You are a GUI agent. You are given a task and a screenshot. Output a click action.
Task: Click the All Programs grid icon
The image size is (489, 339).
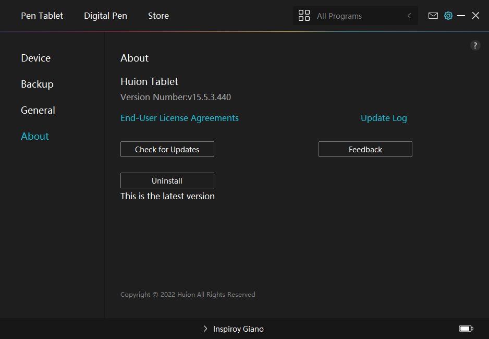[x=304, y=16]
